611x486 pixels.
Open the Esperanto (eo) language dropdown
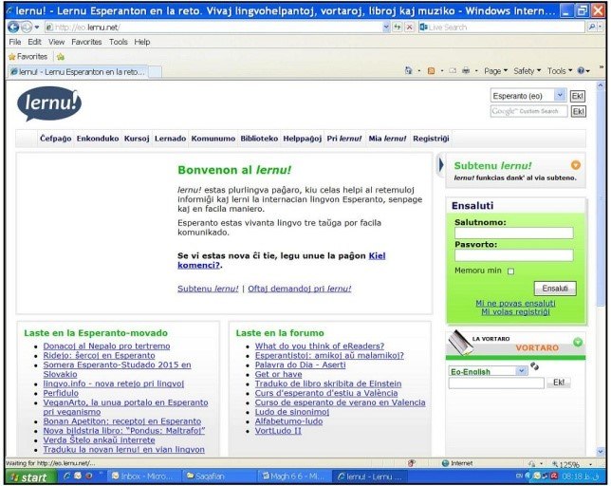click(560, 96)
